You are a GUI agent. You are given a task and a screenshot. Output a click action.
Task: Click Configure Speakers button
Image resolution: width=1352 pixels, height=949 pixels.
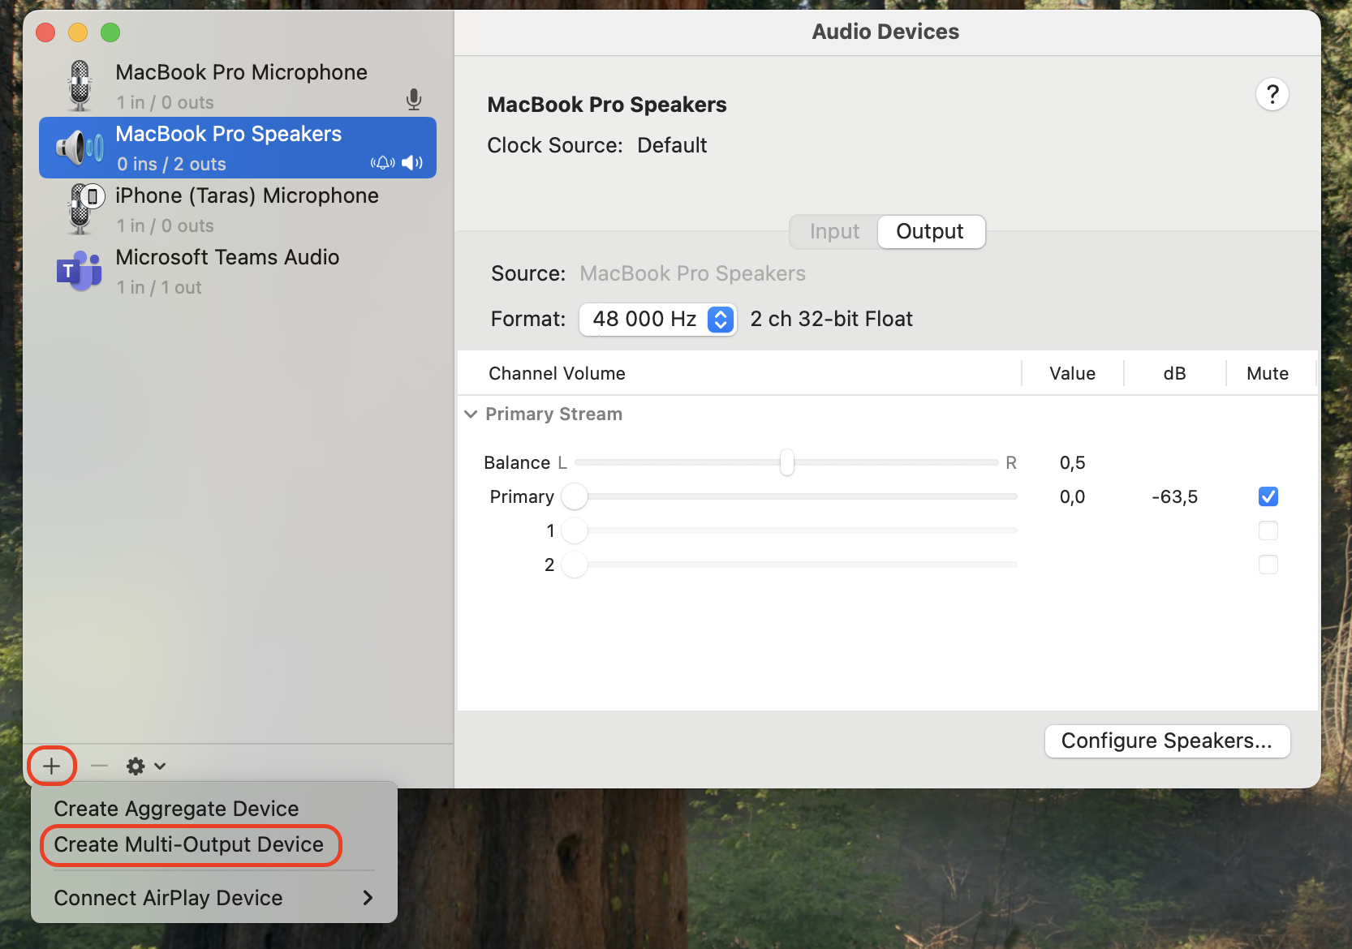[1167, 741]
